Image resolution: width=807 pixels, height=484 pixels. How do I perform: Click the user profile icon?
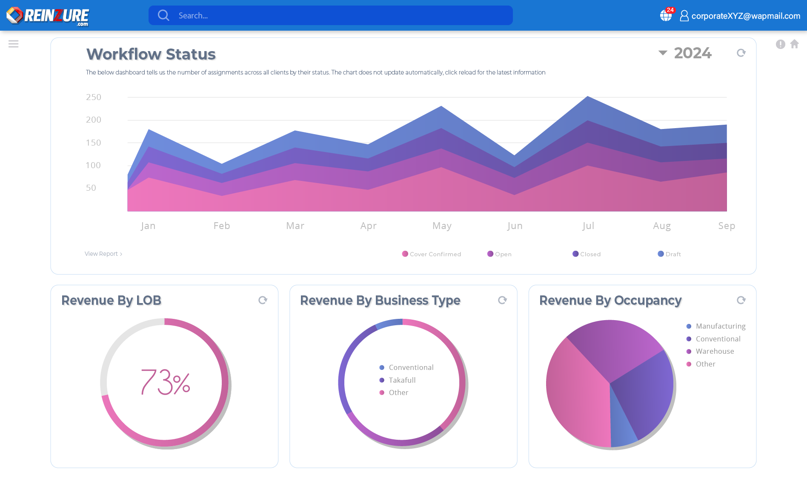684,16
